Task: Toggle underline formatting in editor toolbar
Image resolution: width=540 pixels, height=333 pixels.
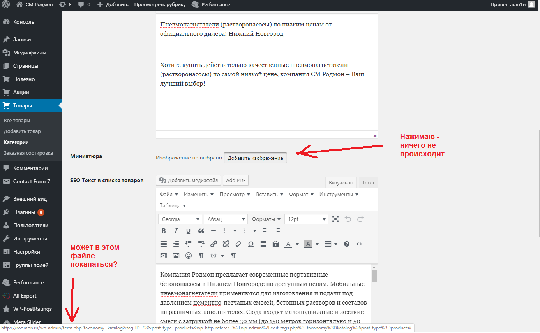Action: (189, 231)
